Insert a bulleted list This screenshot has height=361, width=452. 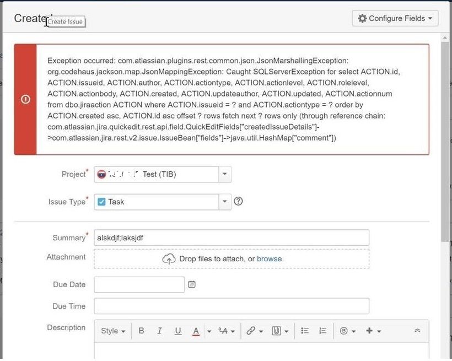[x=305, y=331]
